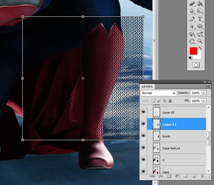Hide the boots layer eye
Viewport: 214px width, 185px height.
(143, 136)
